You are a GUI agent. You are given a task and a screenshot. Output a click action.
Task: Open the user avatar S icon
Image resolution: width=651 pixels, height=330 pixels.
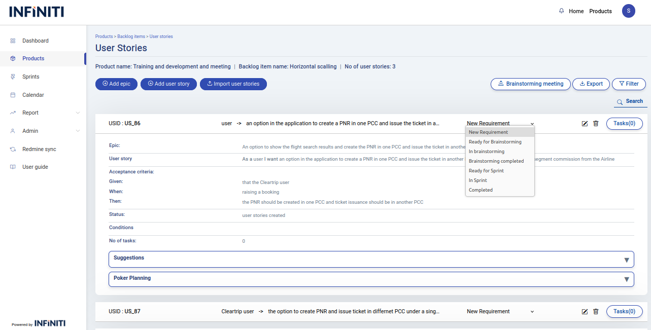pyautogui.click(x=628, y=11)
